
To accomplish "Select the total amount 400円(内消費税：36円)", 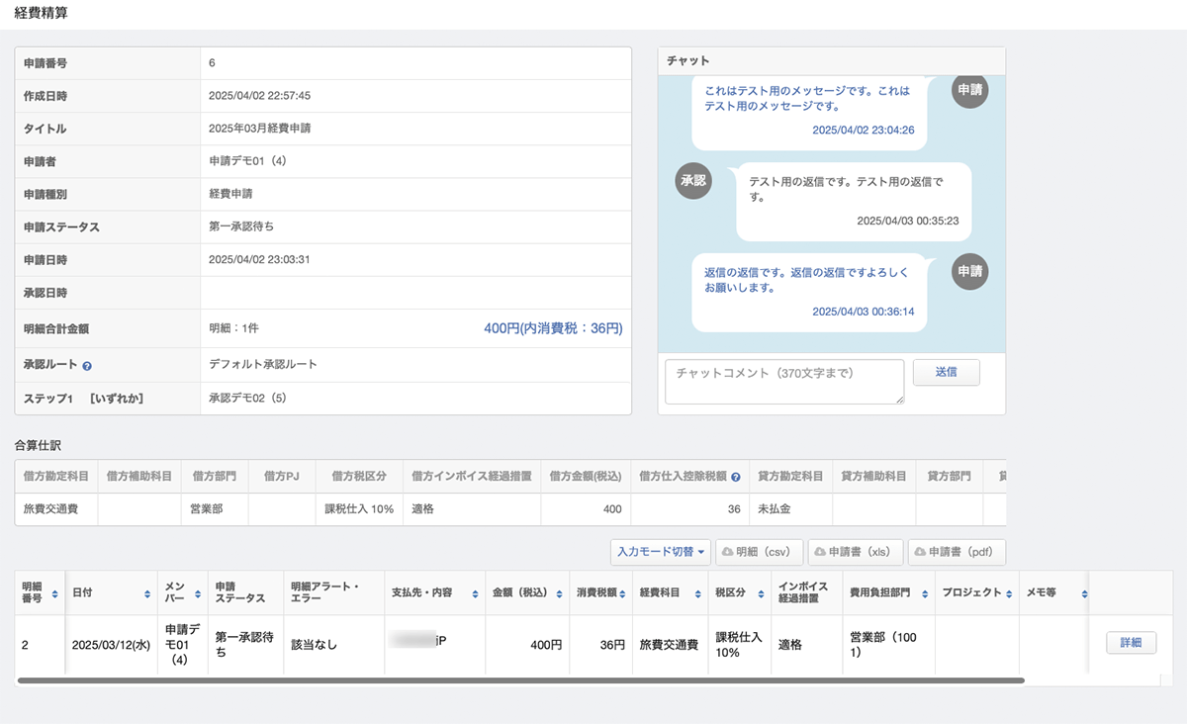I will [553, 327].
